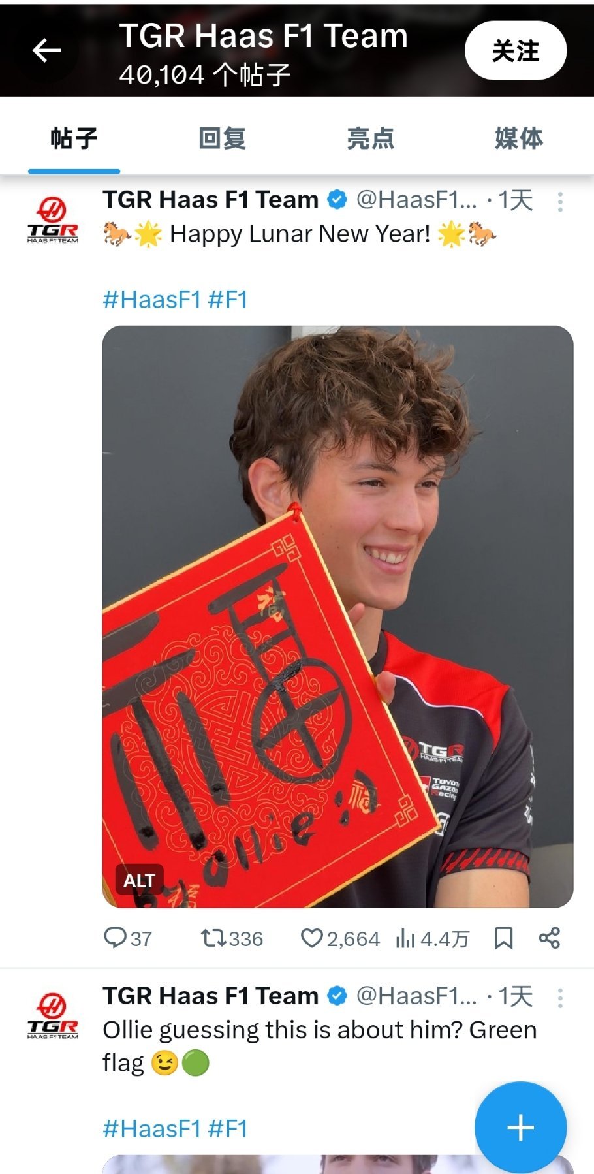Open more options on first post
This screenshot has width=594, height=1174.
pos(560,202)
